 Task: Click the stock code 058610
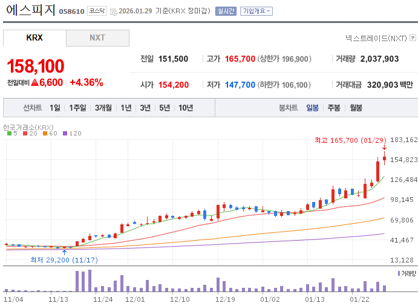(71, 11)
